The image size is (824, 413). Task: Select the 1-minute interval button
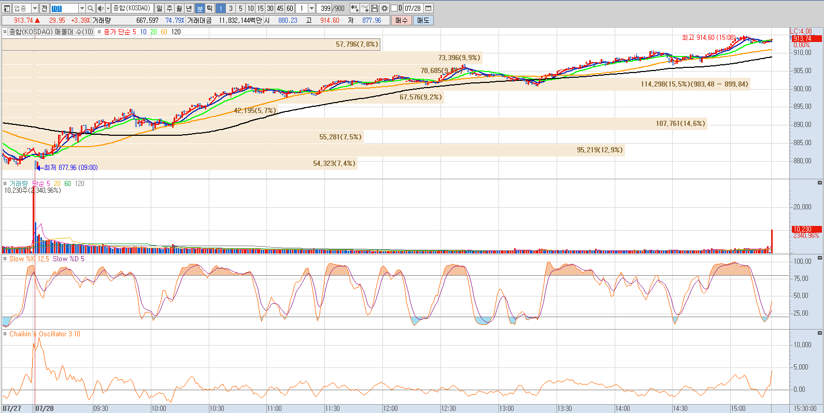tap(221, 8)
